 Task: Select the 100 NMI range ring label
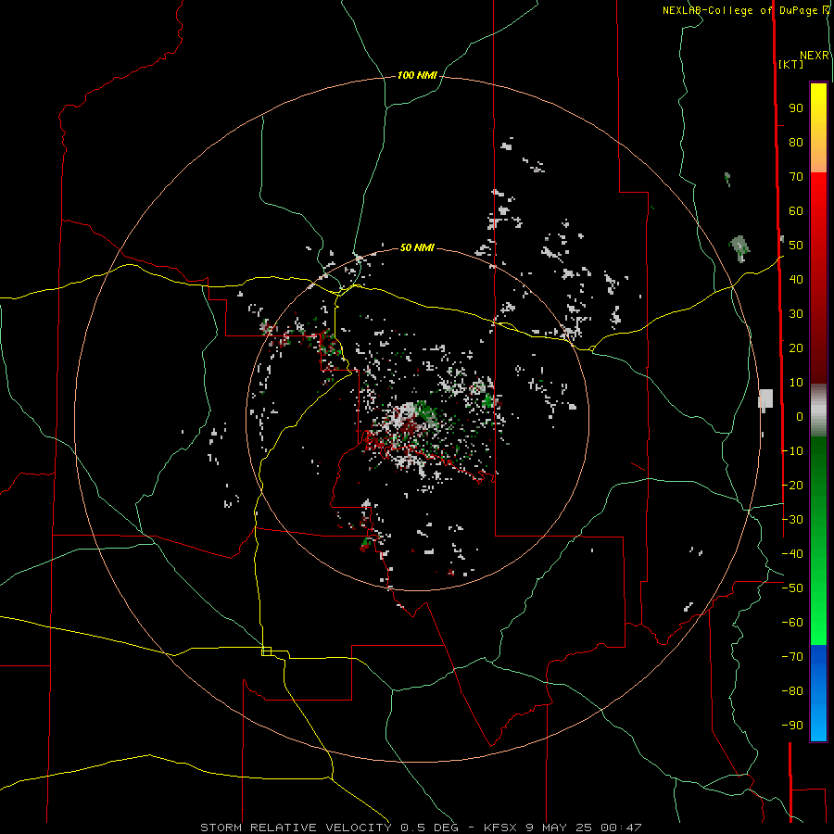coord(417,76)
